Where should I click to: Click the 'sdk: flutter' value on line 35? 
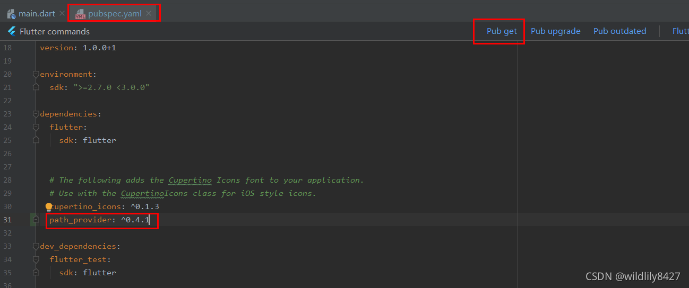coord(88,273)
